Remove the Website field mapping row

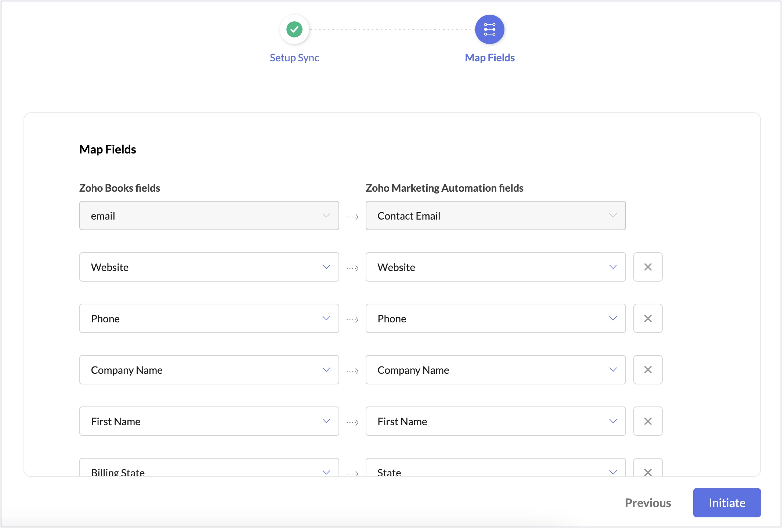pos(648,267)
